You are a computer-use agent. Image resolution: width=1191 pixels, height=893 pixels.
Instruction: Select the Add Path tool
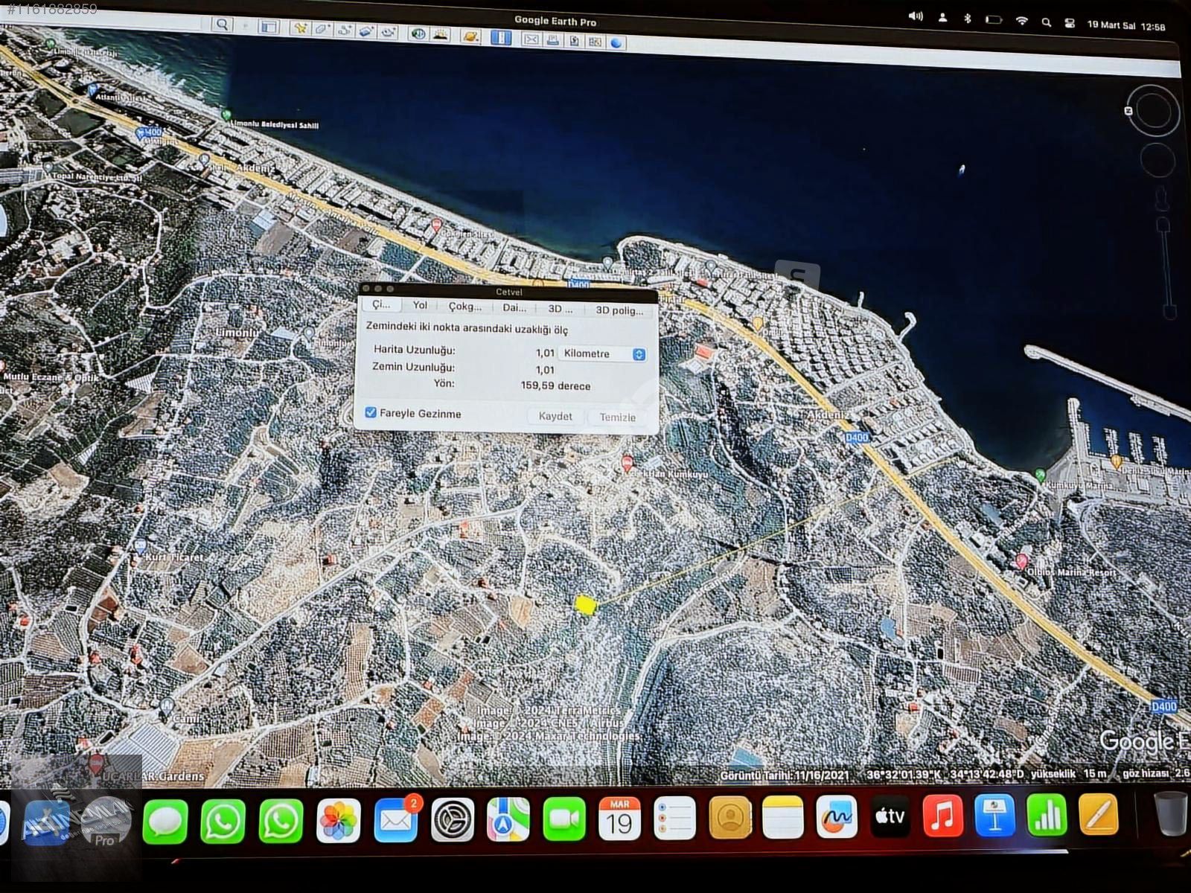point(344,31)
